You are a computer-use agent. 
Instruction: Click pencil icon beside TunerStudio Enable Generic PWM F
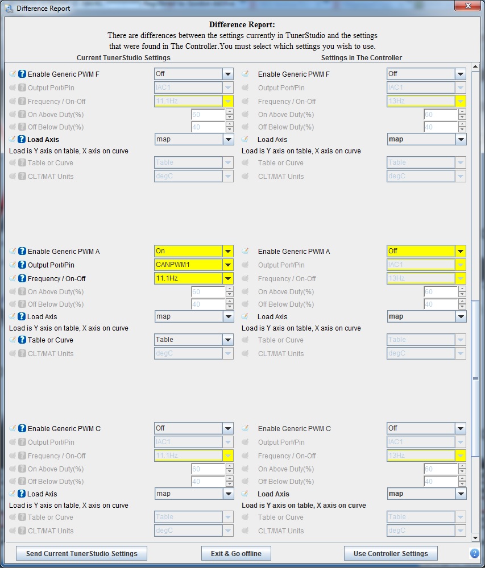13,74
